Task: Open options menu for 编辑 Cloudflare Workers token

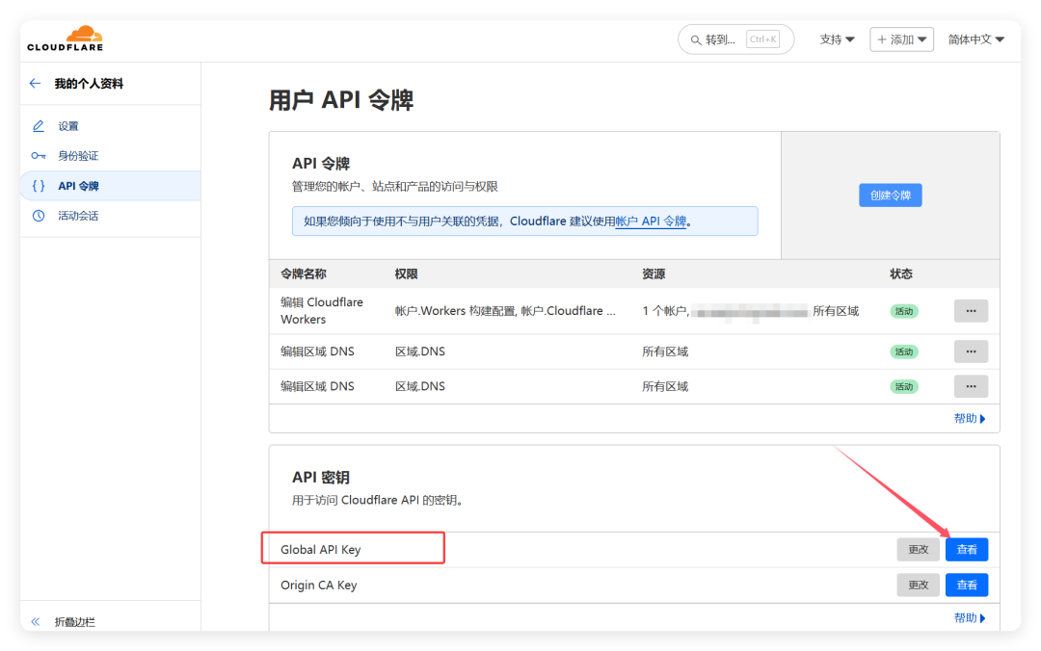Action: (x=971, y=310)
